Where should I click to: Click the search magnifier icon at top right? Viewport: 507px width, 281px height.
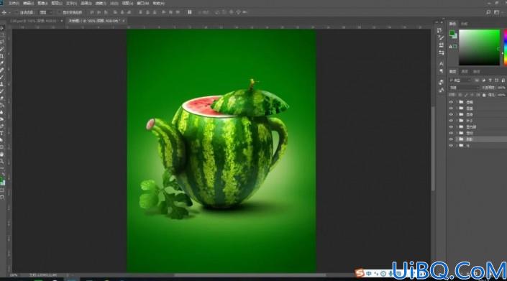(x=488, y=12)
